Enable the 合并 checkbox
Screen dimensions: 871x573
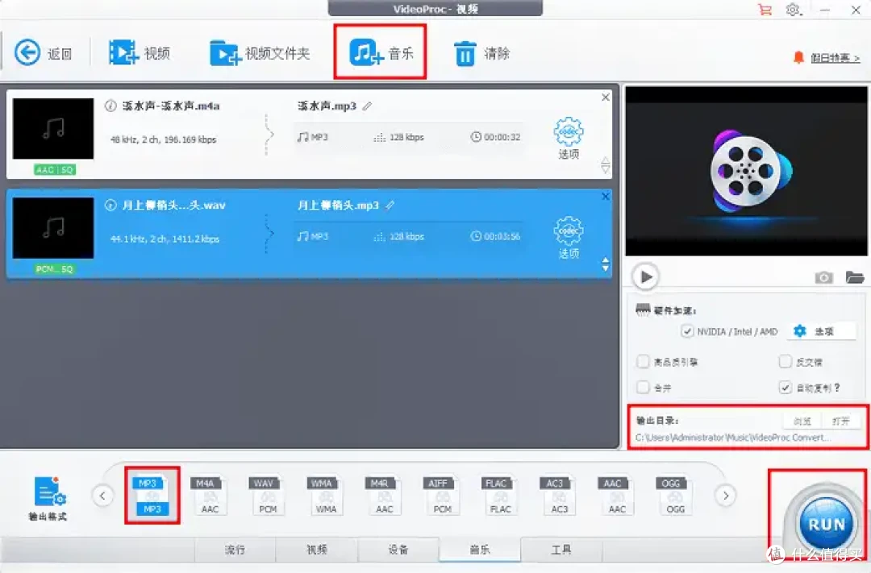tap(643, 387)
